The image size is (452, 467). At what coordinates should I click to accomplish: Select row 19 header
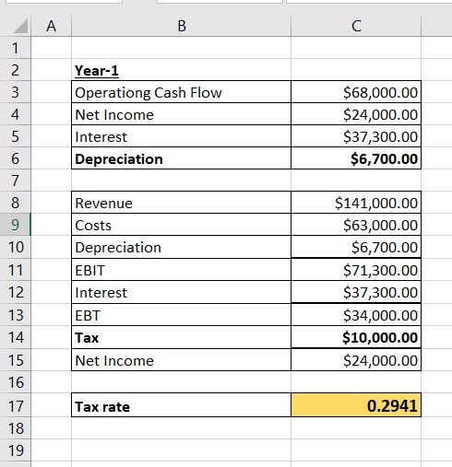[x=15, y=450]
